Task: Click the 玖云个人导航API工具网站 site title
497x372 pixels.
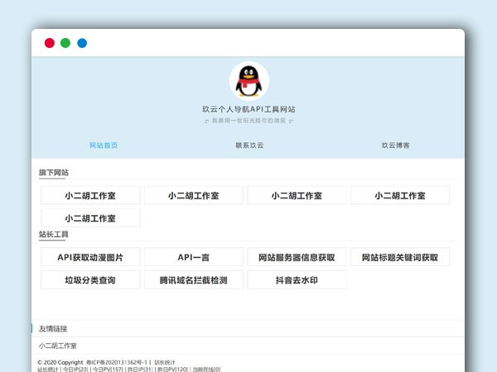Action: tap(248, 109)
